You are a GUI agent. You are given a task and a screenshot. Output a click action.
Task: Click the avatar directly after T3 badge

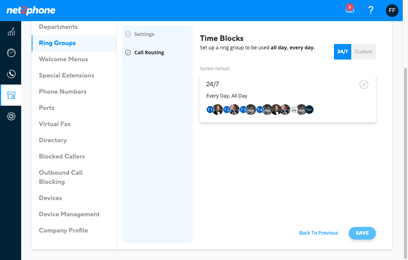251,110
